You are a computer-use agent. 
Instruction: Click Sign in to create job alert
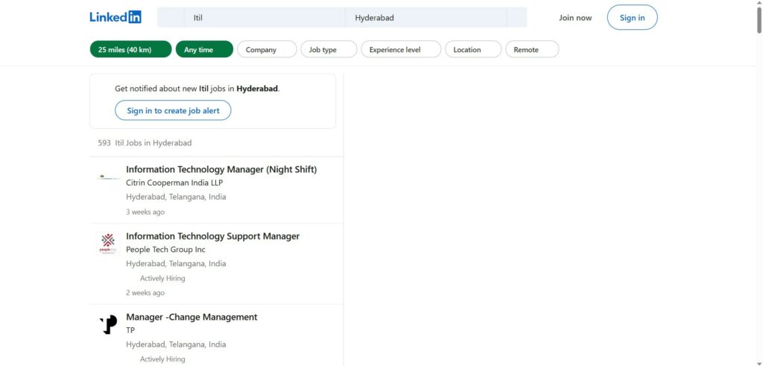(x=173, y=110)
